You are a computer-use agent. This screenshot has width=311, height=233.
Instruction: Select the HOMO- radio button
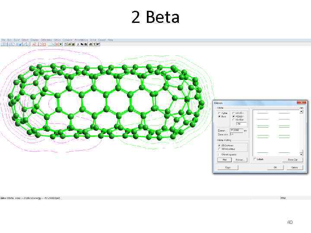pos(238,116)
